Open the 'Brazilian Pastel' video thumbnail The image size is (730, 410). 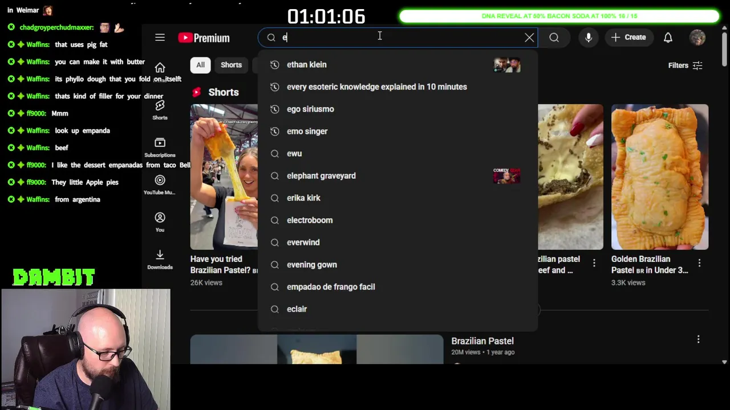[317, 349]
